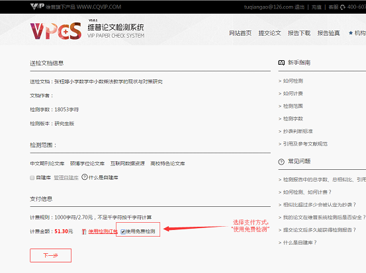Screen dimensions: 366x273
Task: Open the 如何检测 guide link
Action: [293, 81]
